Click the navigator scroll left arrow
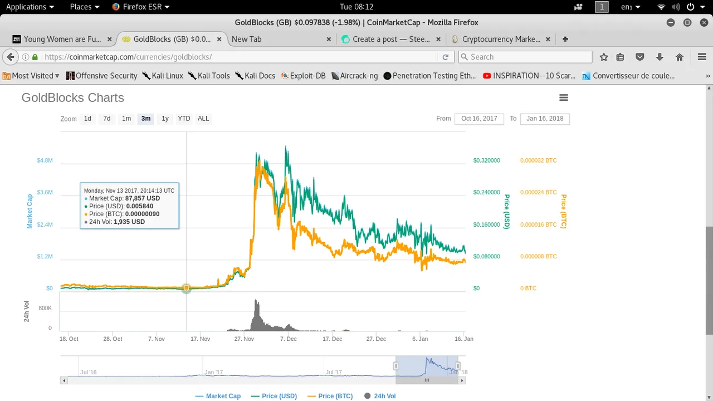The width and height of the screenshot is (713, 401). coord(64,380)
